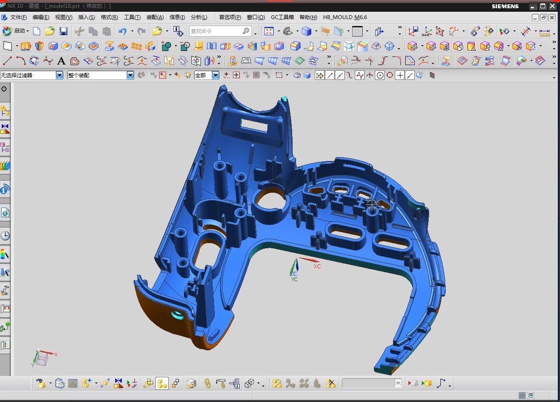Save the part with the floppy disk icon

tap(63, 31)
